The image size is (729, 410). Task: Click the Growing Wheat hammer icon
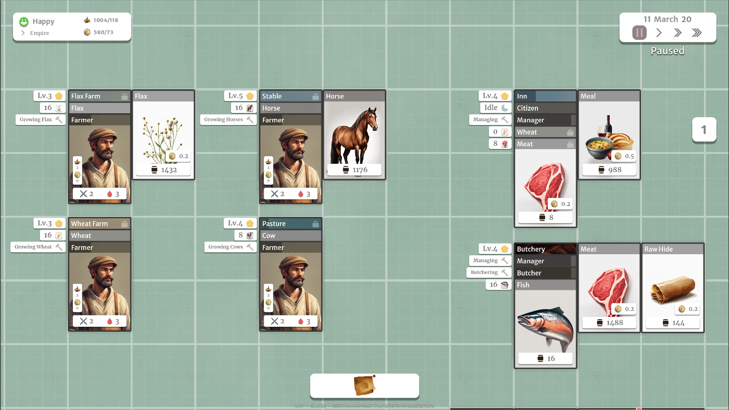pos(59,247)
